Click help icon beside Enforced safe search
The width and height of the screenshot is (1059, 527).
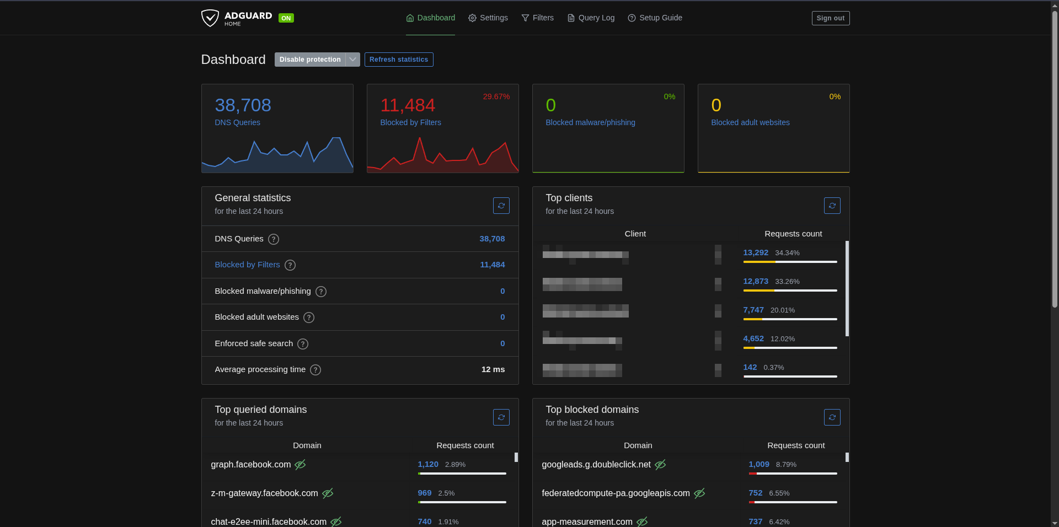click(303, 344)
